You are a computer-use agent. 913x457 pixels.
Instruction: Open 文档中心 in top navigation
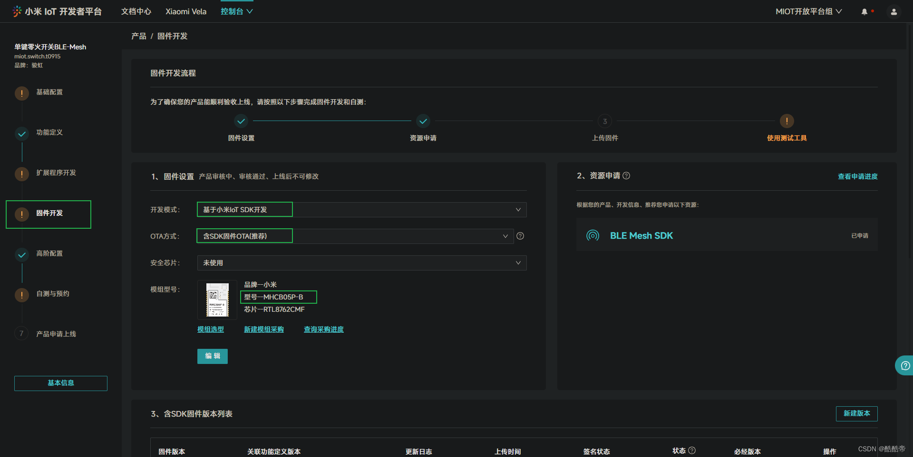point(136,11)
